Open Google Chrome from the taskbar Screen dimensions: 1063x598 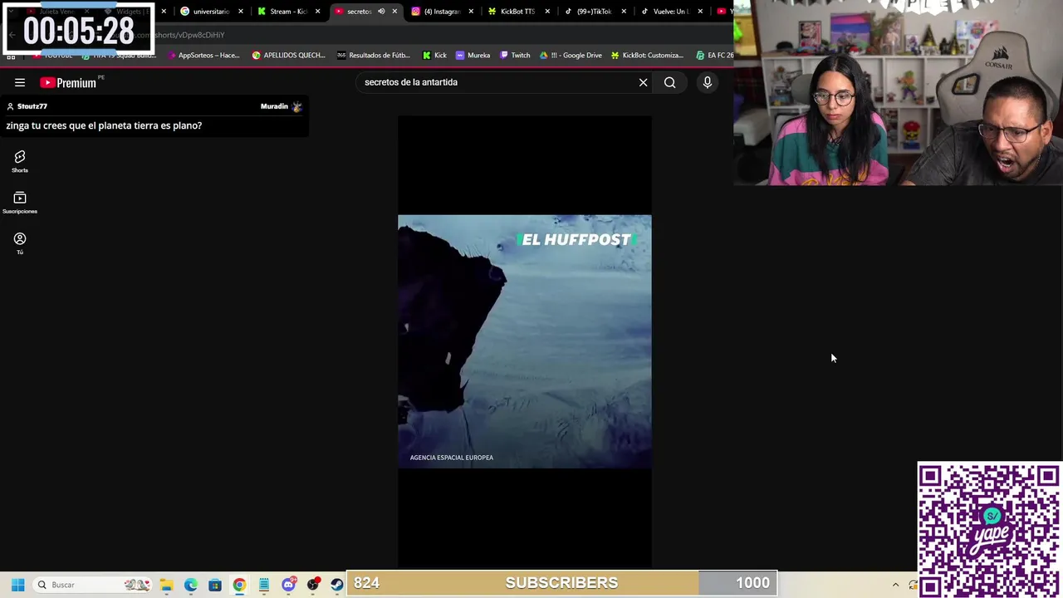pyautogui.click(x=239, y=585)
